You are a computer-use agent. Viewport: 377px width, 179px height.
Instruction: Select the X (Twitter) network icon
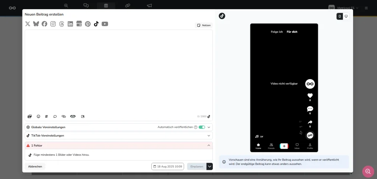28,24
